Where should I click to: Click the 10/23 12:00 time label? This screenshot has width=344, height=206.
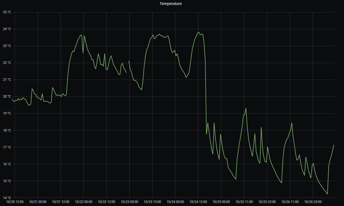(152, 202)
